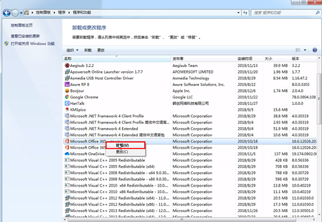The image size is (322, 222).
Task: Open 查看已安装的更新 link
Action: [25, 37]
